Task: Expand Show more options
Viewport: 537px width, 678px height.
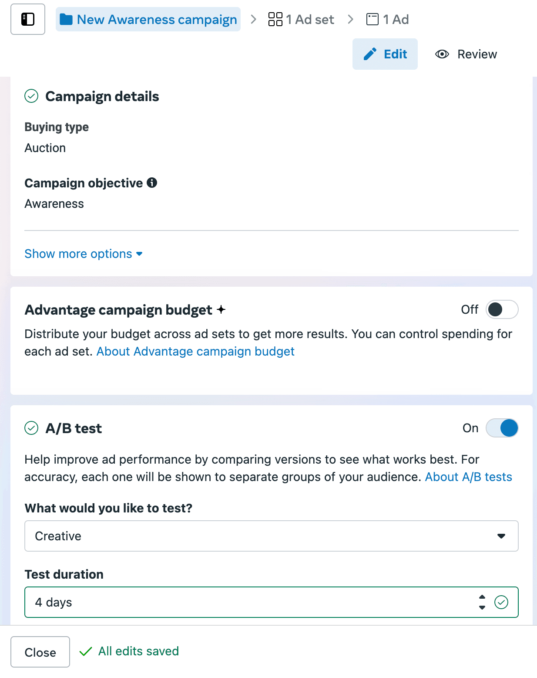Action: pyautogui.click(x=84, y=254)
